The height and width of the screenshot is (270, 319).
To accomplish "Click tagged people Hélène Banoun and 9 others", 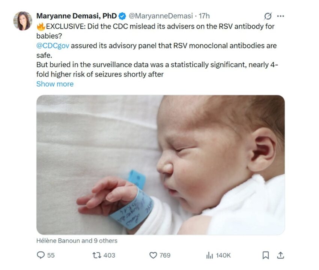I will [x=77, y=241].
